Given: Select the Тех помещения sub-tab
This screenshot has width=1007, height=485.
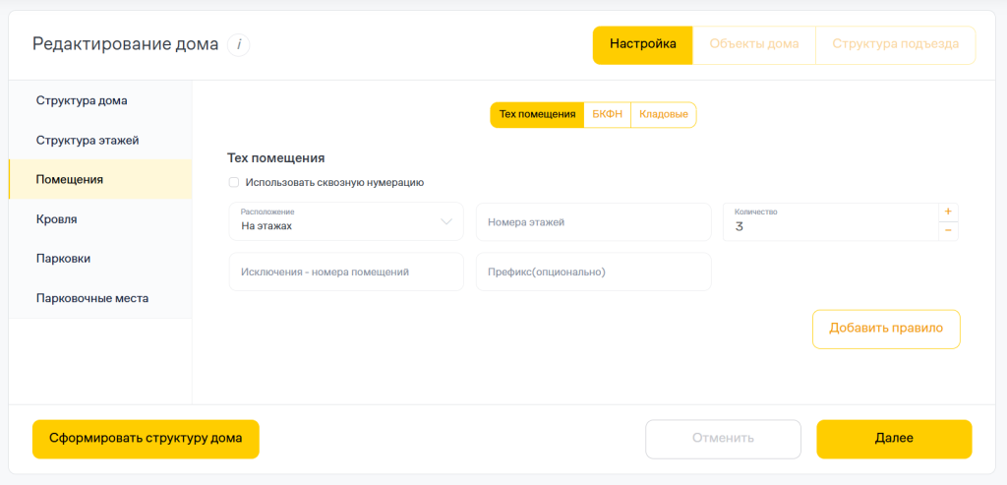Looking at the screenshot, I should (x=537, y=114).
